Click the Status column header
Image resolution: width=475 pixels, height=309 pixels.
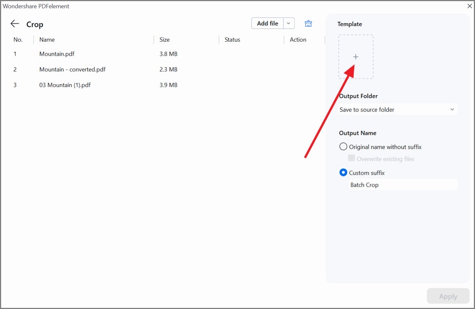[232, 40]
